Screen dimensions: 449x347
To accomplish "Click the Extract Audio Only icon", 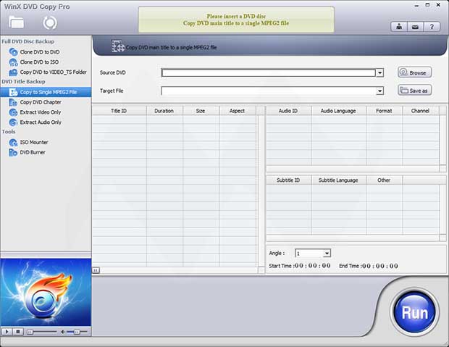I will click(13, 122).
